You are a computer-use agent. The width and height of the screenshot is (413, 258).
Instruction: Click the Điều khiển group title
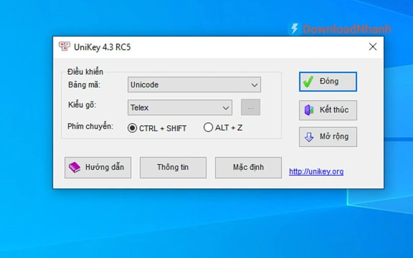click(x=85, y=72)
